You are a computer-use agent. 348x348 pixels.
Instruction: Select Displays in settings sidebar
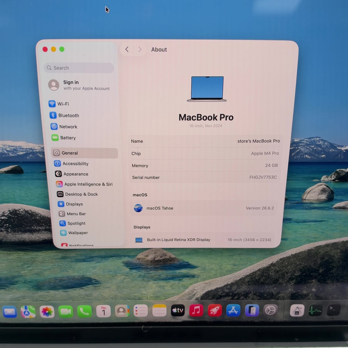click(x=70, y=204)
